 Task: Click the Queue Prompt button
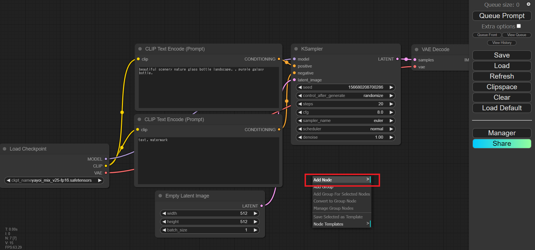(502, 16)
